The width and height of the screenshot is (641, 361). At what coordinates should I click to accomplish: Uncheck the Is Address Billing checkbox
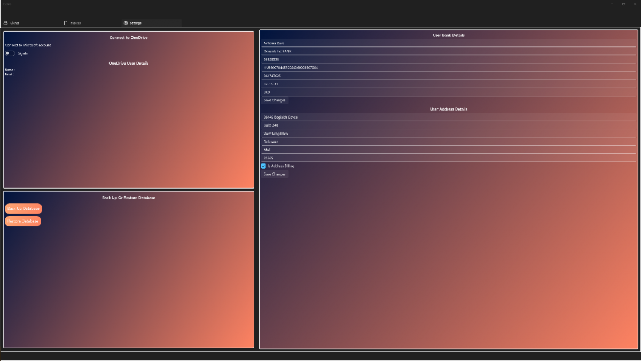pos(263,166)
